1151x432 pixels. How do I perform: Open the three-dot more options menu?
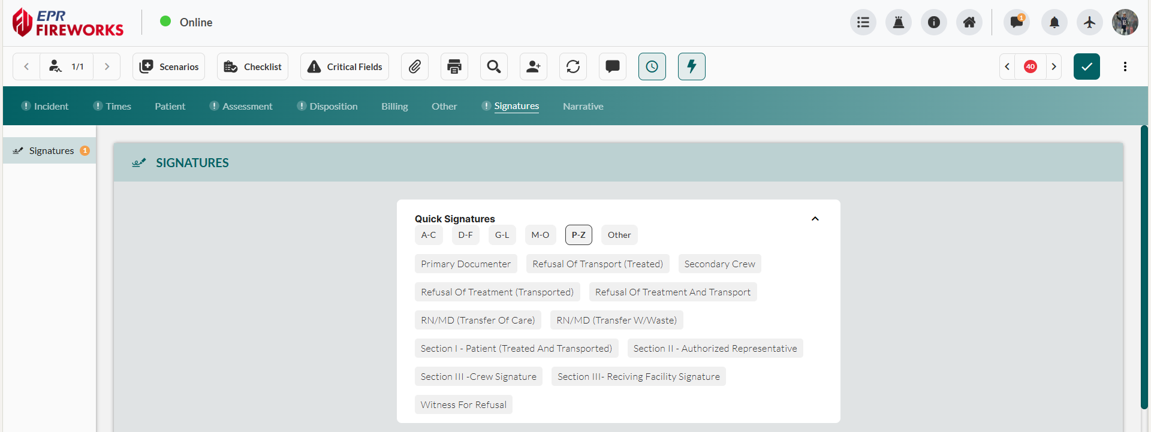point(1125,67)
